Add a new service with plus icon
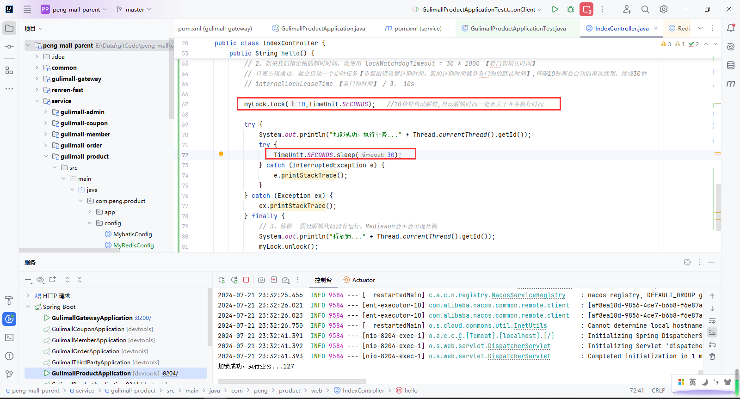Viewport: 740px width, 399px height. click(28, 280)
